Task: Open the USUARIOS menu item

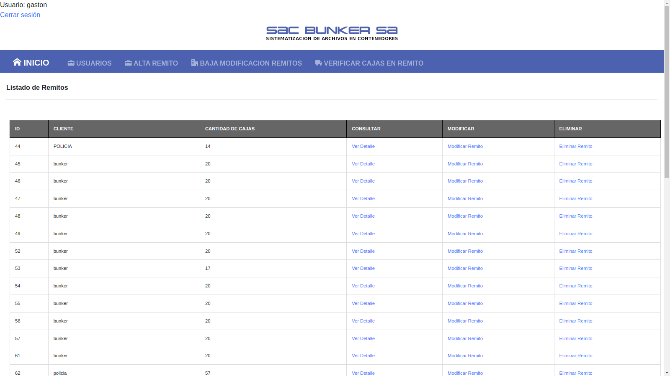Action: pos(94,63)
